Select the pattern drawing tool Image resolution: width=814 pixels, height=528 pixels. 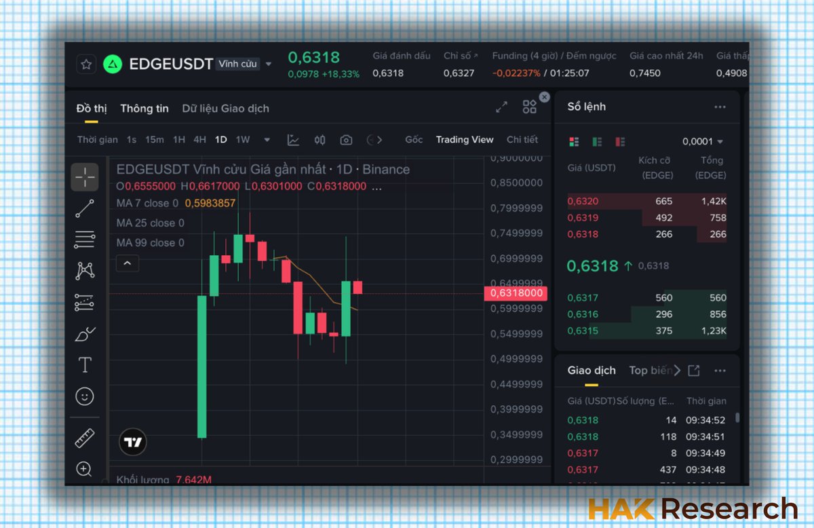(x=85, y=271)
